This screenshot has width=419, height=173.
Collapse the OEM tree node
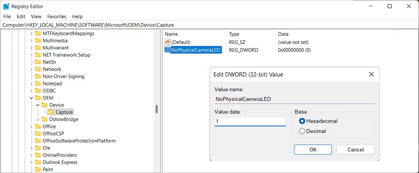(31, 98)
